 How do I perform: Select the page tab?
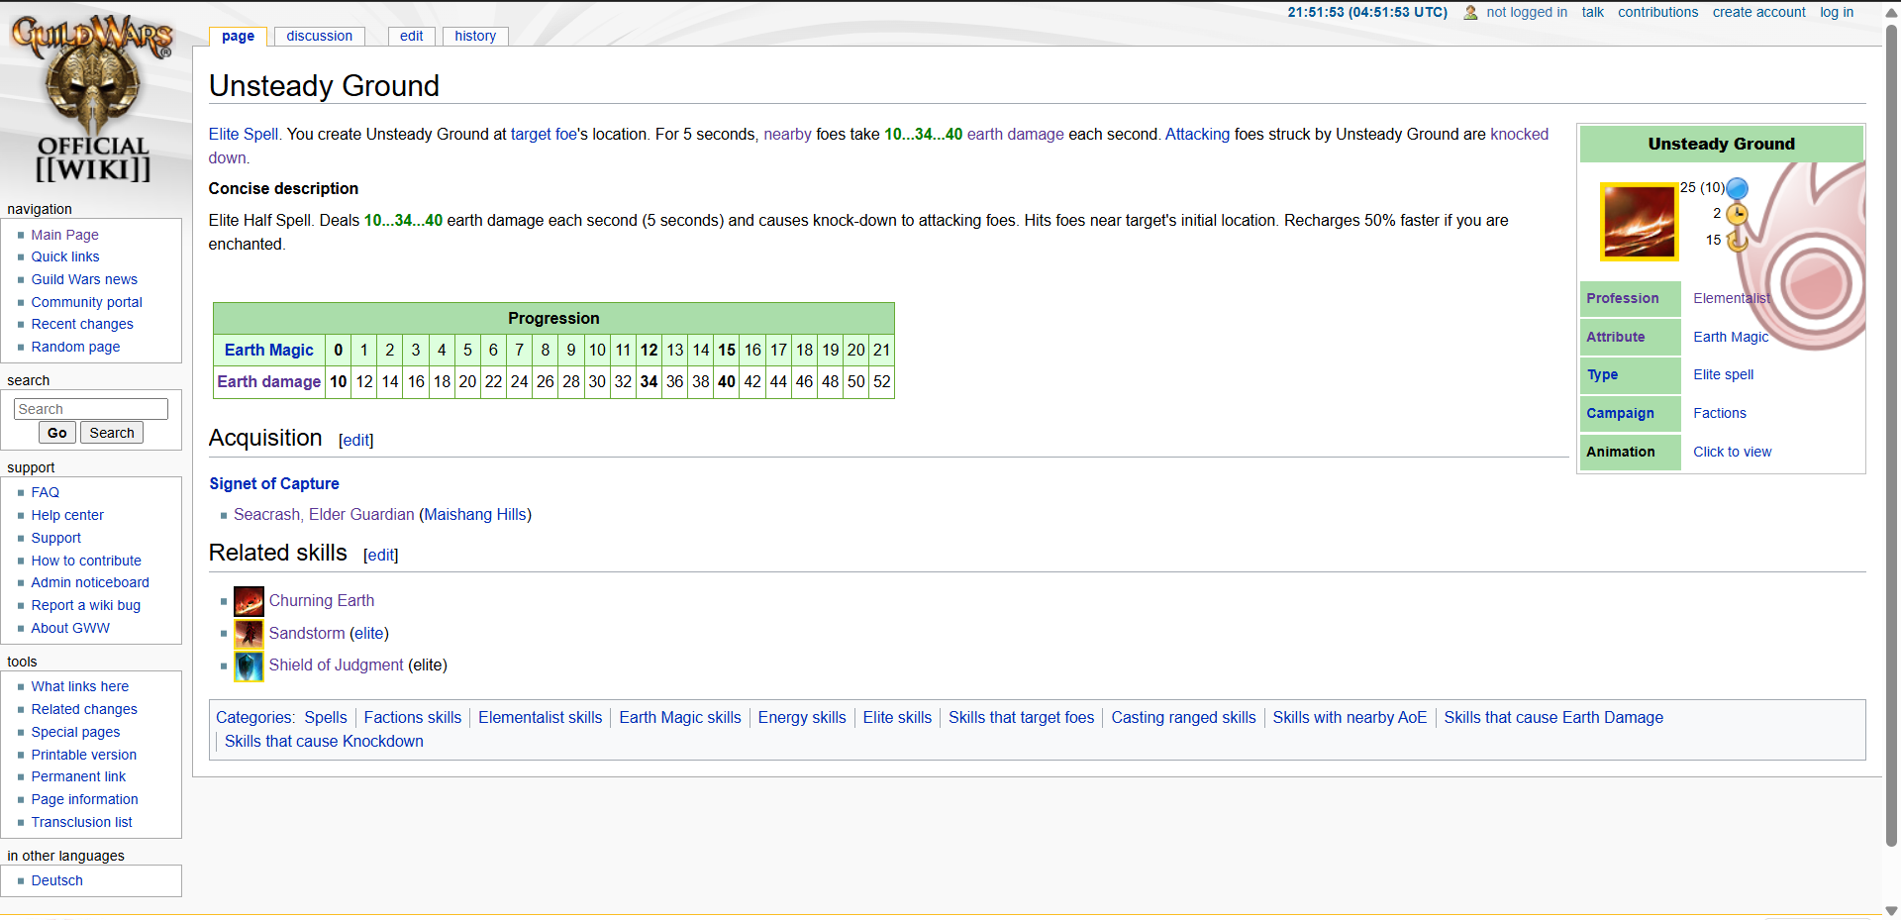tap(238, 36)
